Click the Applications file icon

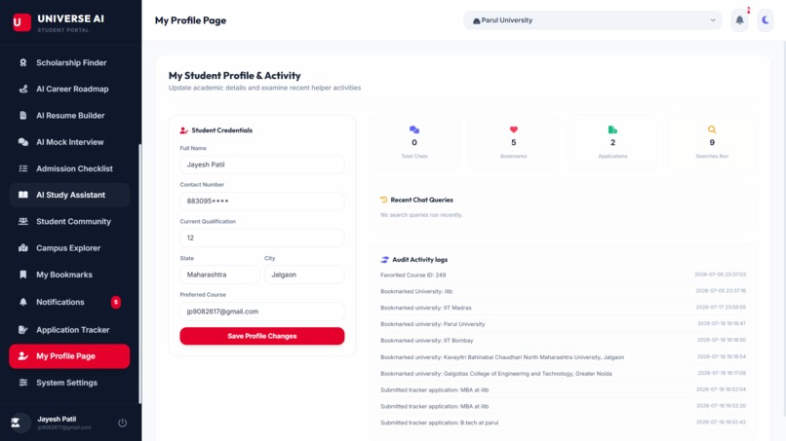pos(612,129)
